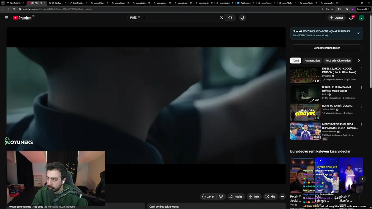Viewport: 372px width, 209px height.
Task: Open site information icon beside URL
Action: point(20,9)
